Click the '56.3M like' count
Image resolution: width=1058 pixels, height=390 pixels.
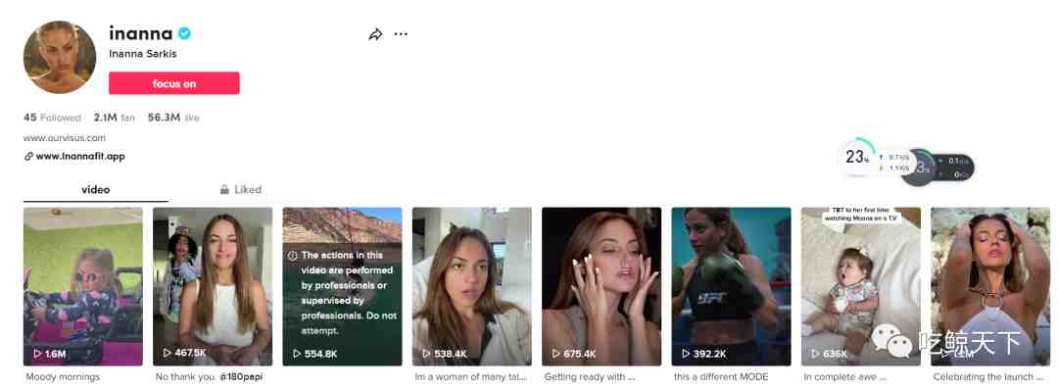[173, 118]
